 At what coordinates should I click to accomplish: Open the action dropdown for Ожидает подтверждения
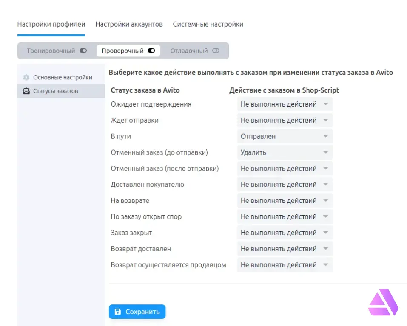285,104
